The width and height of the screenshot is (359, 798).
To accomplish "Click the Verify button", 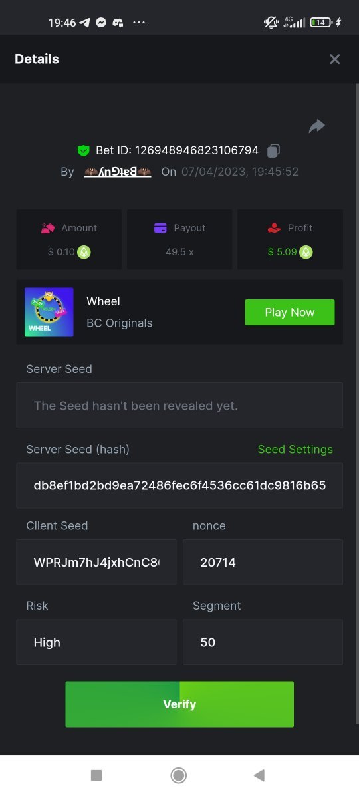I will pyautogui.click(x=179, y=704).
